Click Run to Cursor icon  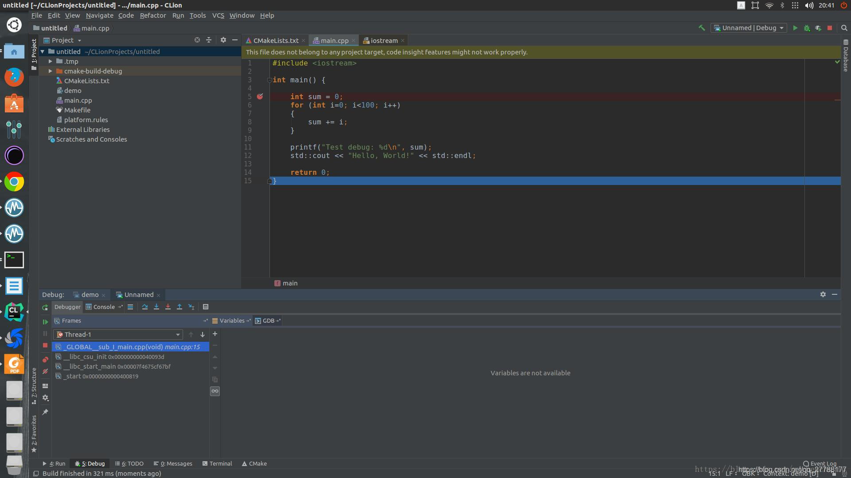point(191,307)
